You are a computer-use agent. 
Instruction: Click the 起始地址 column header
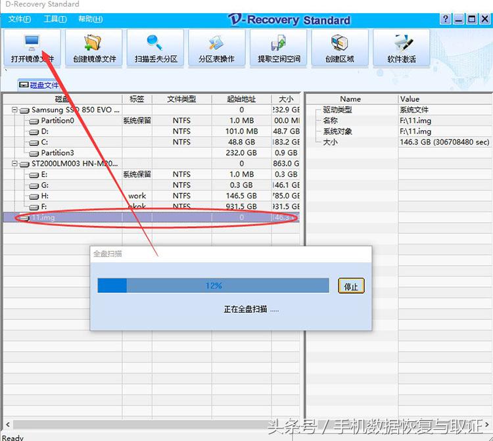click(241, 99)
